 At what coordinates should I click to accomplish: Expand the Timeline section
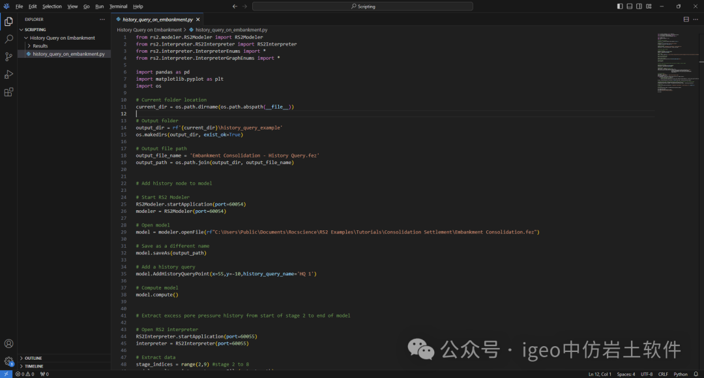[34, 366]
